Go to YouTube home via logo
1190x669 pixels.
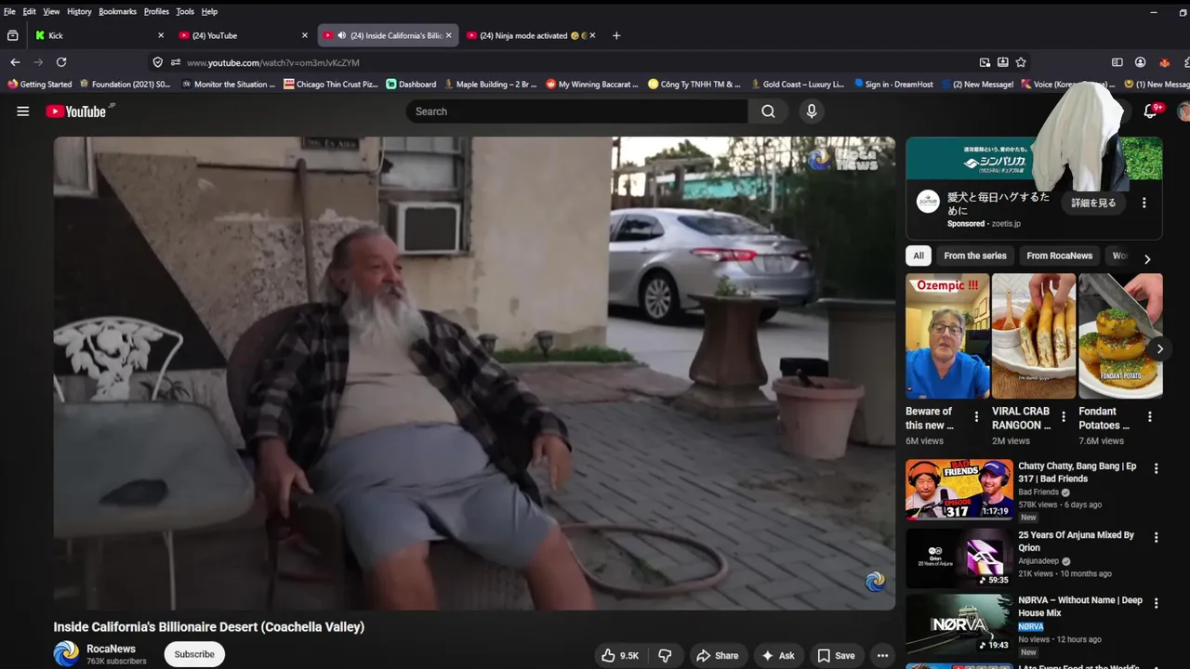pos(76,111)
